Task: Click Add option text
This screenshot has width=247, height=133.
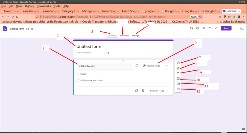Action: click(x=85, y=80)
